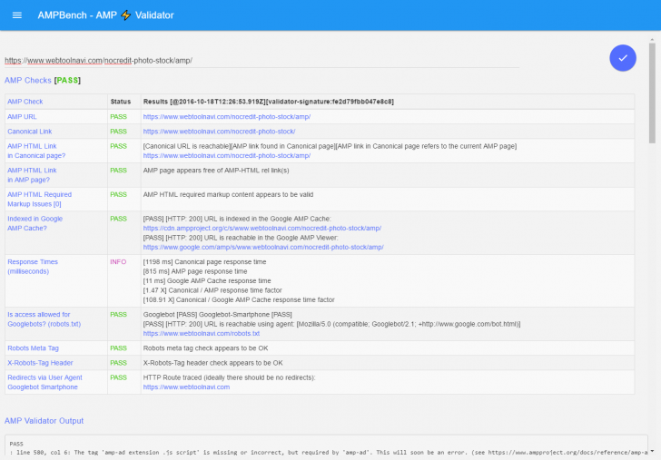
Task: Click the Status column header
Action: point(121,102)
